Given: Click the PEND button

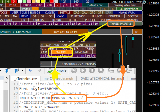Looking at the screenshot, I should coord(25,16).
